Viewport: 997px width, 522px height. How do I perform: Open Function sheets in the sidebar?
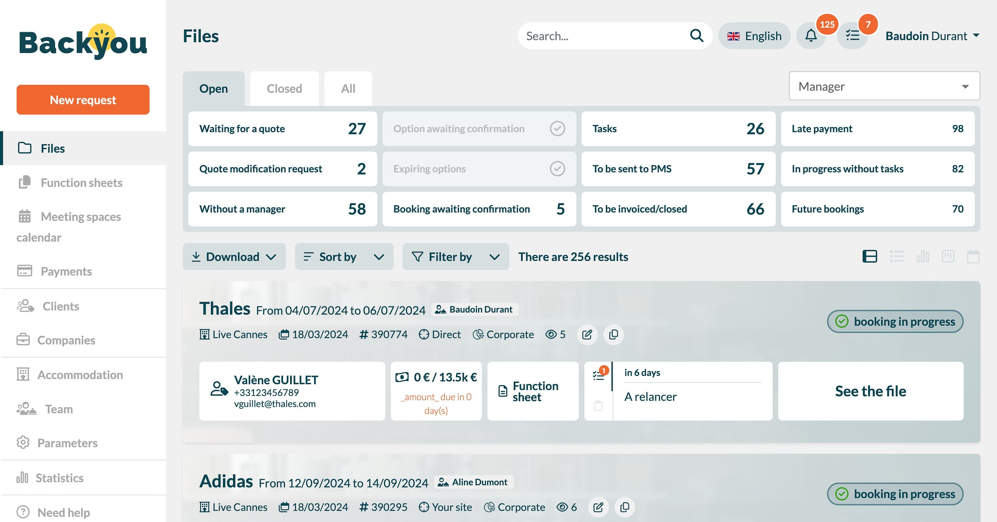81,183
